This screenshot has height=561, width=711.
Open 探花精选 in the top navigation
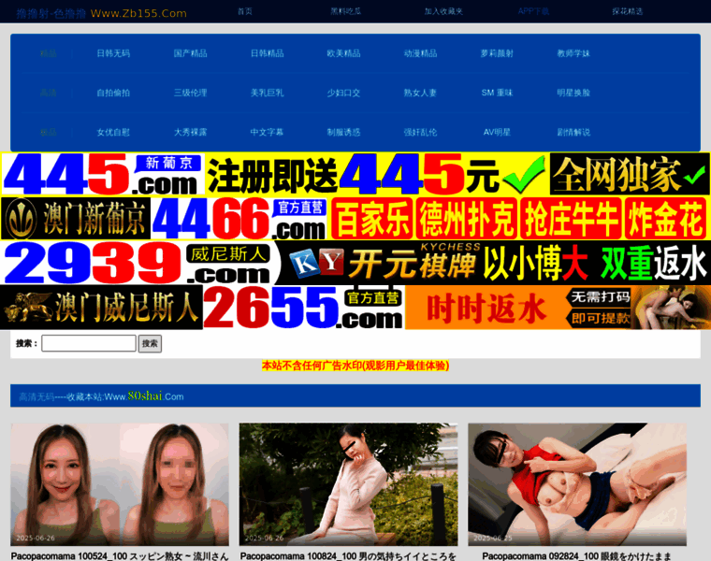[627, 11]
